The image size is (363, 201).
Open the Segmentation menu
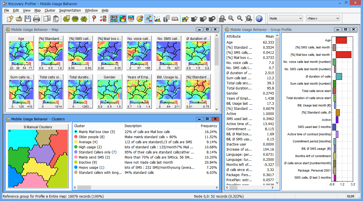pyautogui.click(x=70, y=10)
